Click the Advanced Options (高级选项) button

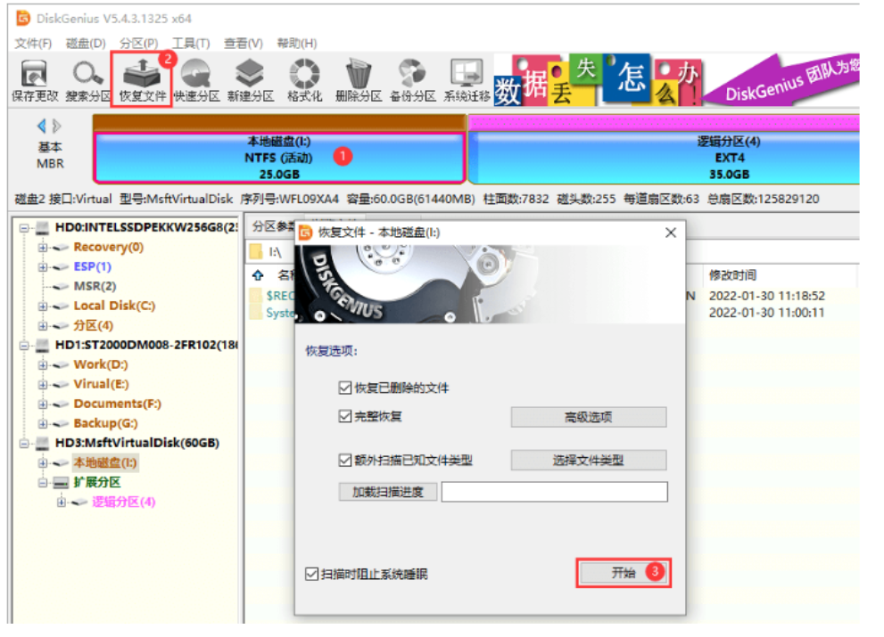click(589, 417)
